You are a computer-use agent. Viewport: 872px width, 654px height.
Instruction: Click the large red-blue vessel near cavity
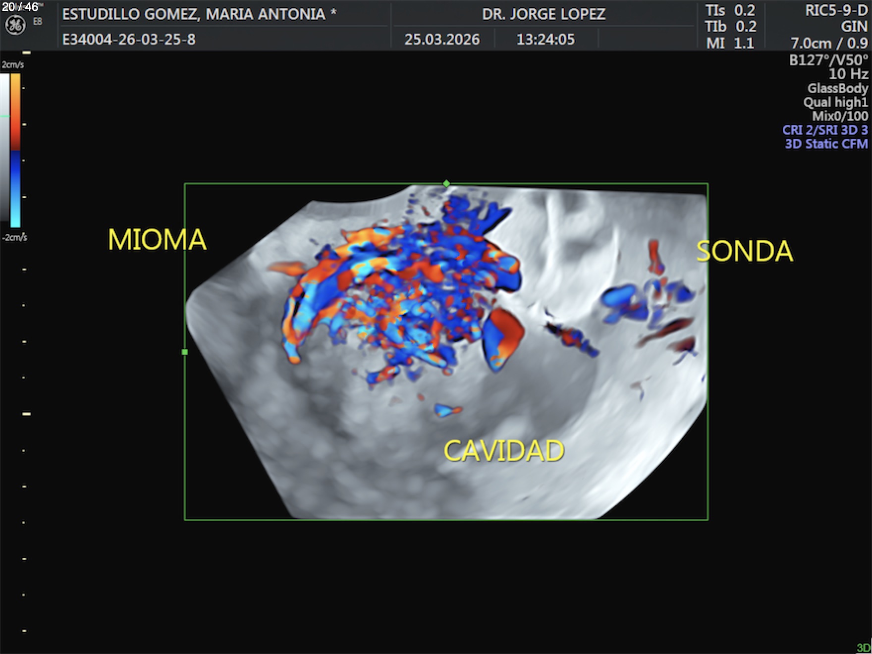(503, 338)
